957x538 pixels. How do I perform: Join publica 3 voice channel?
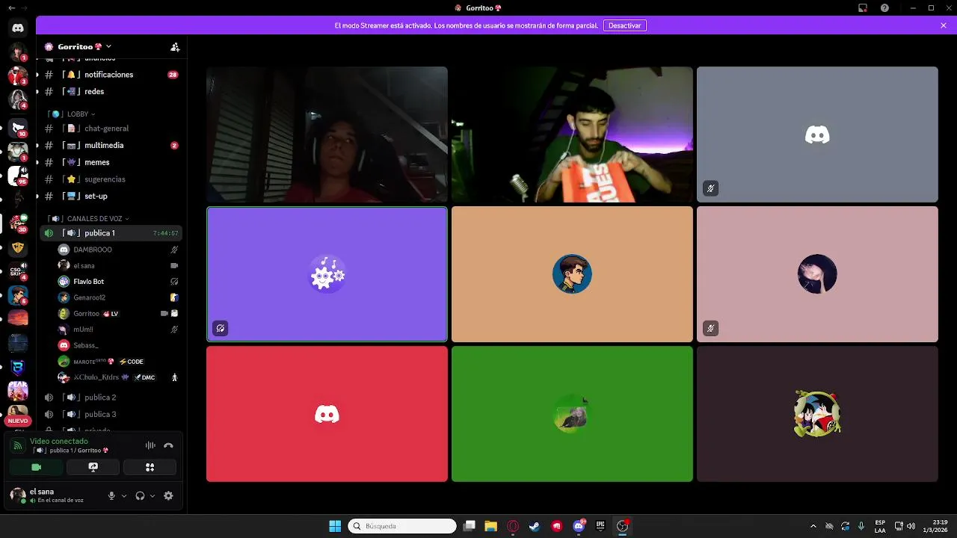(x=111, y=414)
